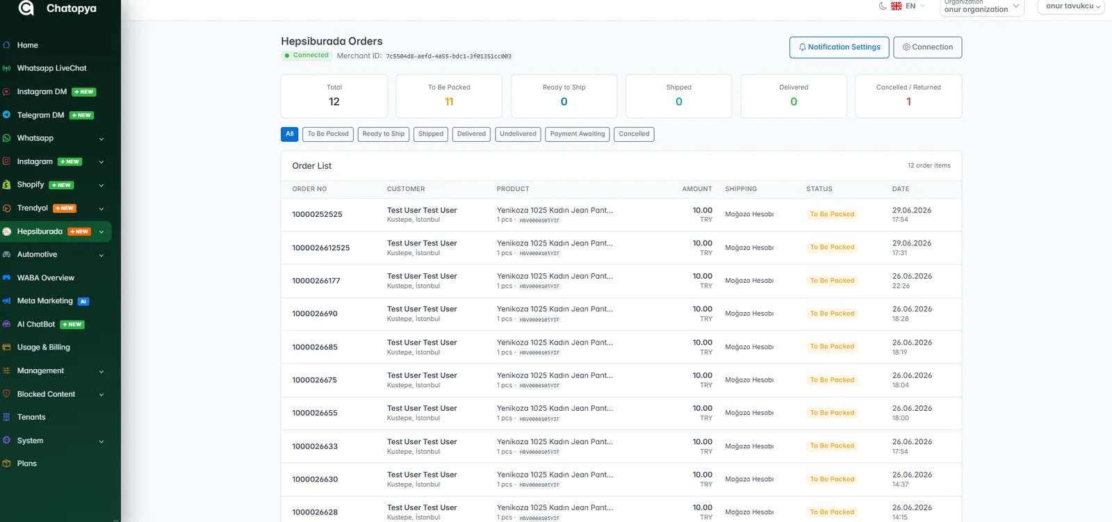
Task: Click the Blocked Content shield icon
Action: (6, 393)
